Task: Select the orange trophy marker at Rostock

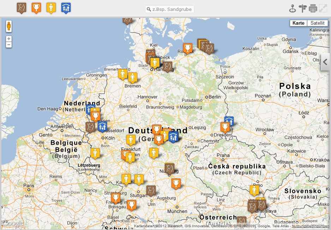Action: (x=188, y=48)
